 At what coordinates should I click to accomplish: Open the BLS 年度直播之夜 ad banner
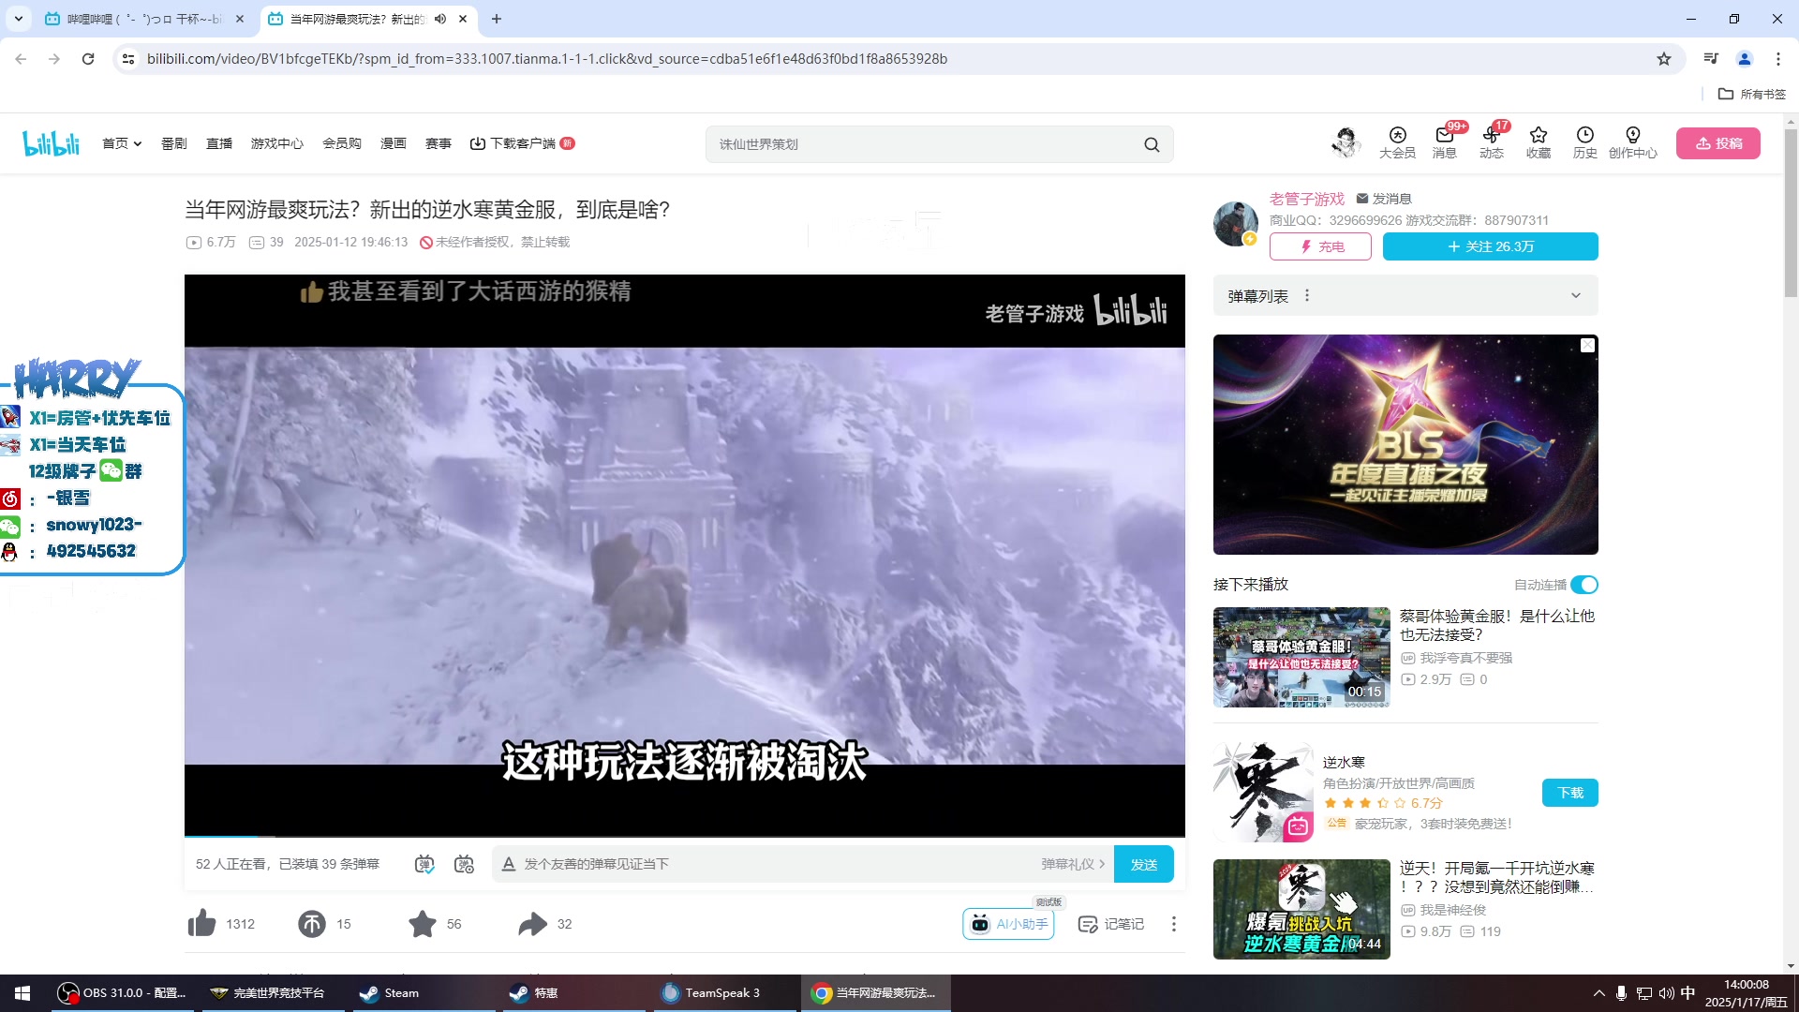(1405, 444)
